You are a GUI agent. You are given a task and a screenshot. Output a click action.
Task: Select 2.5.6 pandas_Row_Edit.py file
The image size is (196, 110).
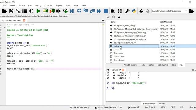tap(124, 25)
